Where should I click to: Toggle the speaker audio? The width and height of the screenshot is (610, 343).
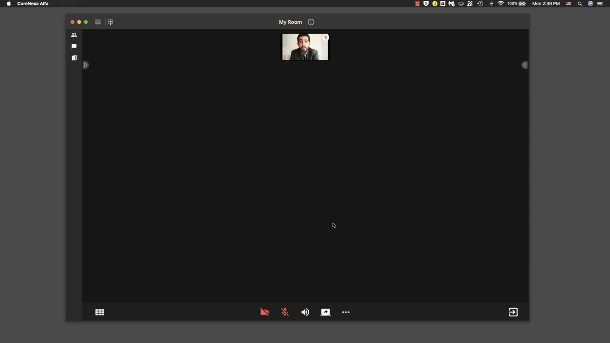pos(305,312)
